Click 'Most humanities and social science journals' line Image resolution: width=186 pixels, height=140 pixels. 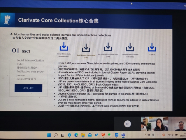[x=62, y=35]
